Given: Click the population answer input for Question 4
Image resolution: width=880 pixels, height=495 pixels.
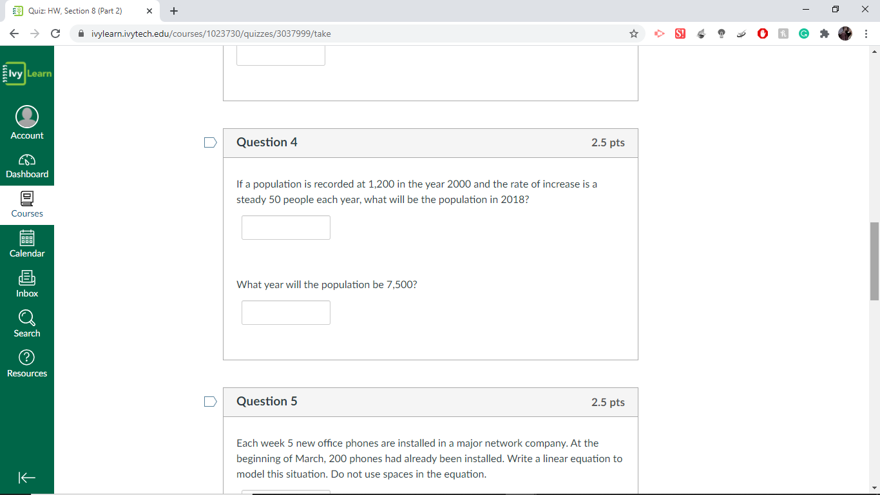Looking at the screenshot, I should [285, 228].
